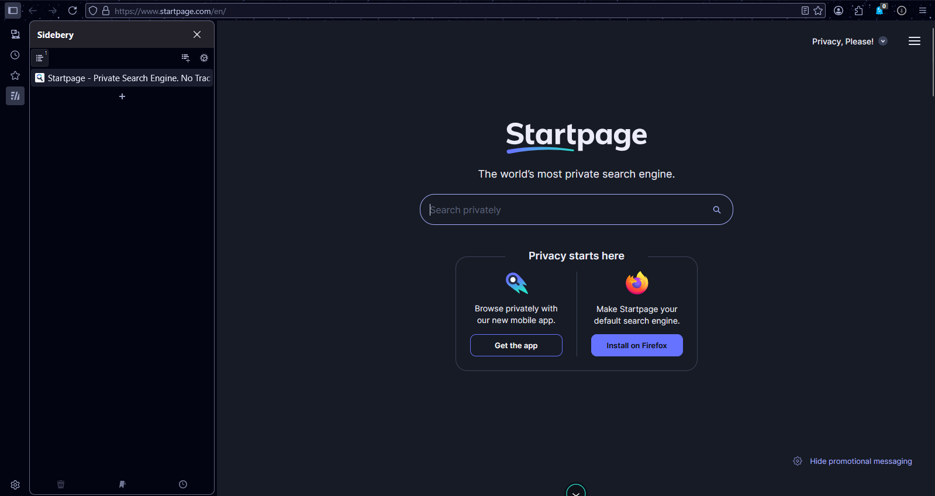Image resolution: width=935 pixels, height=496 pixels.
Task: Click the Sidebery bookmark icon at panel bottom
Action: pyautogui.click(x=122, y=484)
